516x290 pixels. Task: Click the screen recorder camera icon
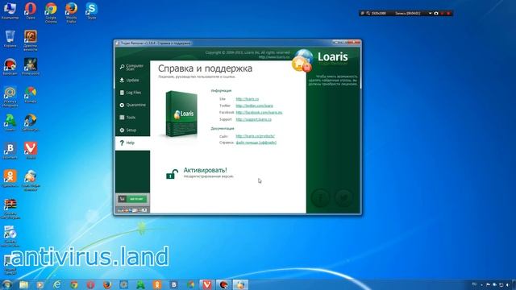pyautogui.click(x=436, y=14)
